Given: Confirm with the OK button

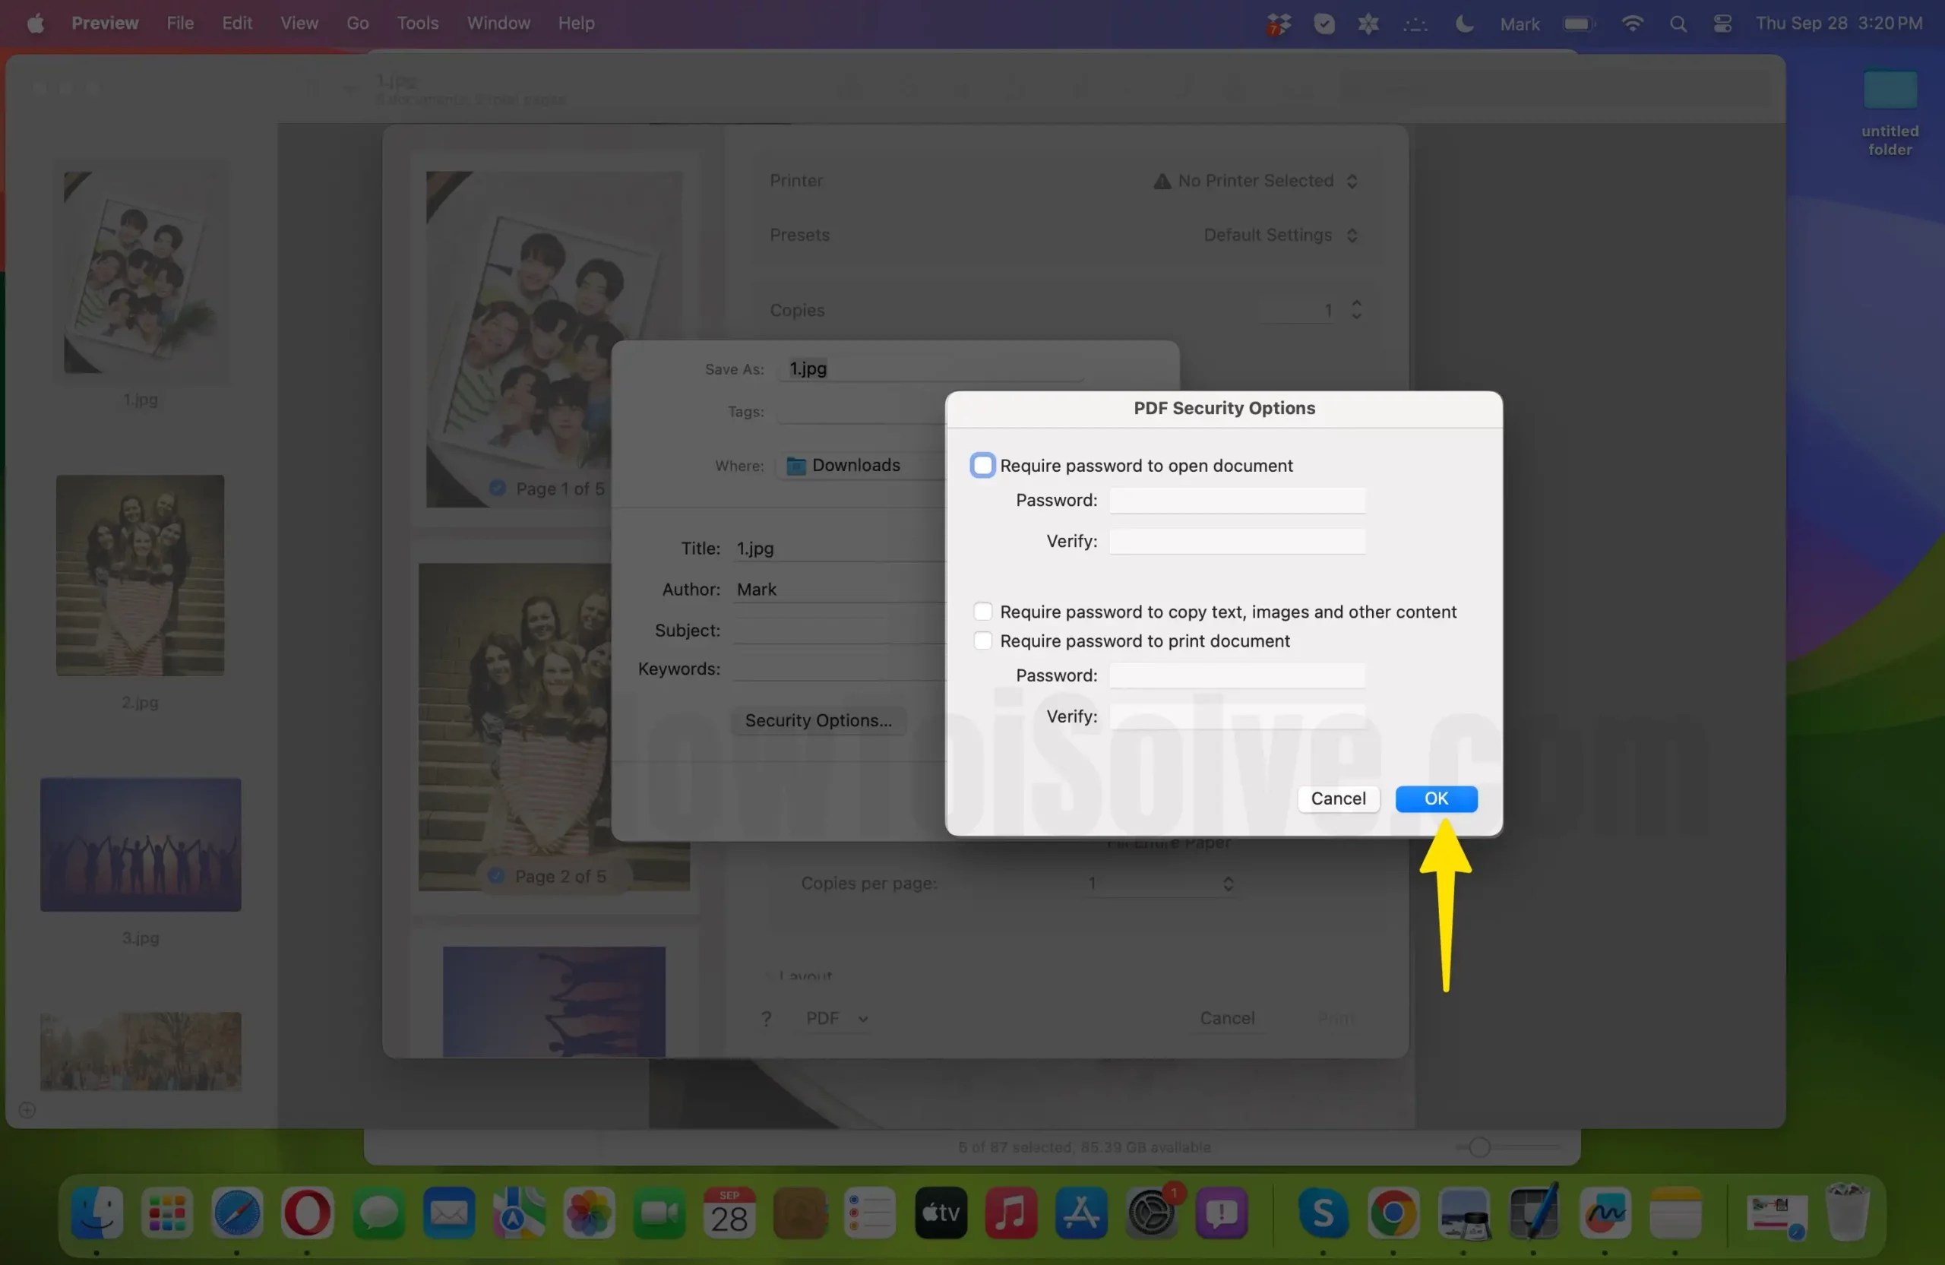Looking at the screenshot, I should [1436, 799].
